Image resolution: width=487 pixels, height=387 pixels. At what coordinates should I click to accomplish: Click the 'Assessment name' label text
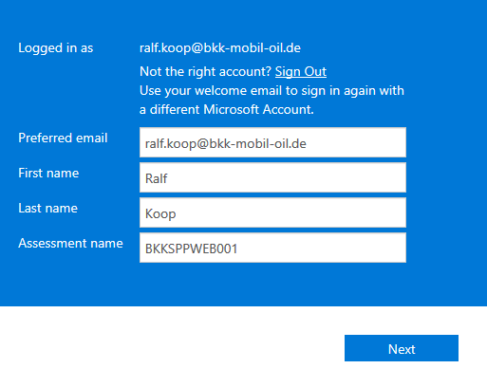click(x=70, y=243)
